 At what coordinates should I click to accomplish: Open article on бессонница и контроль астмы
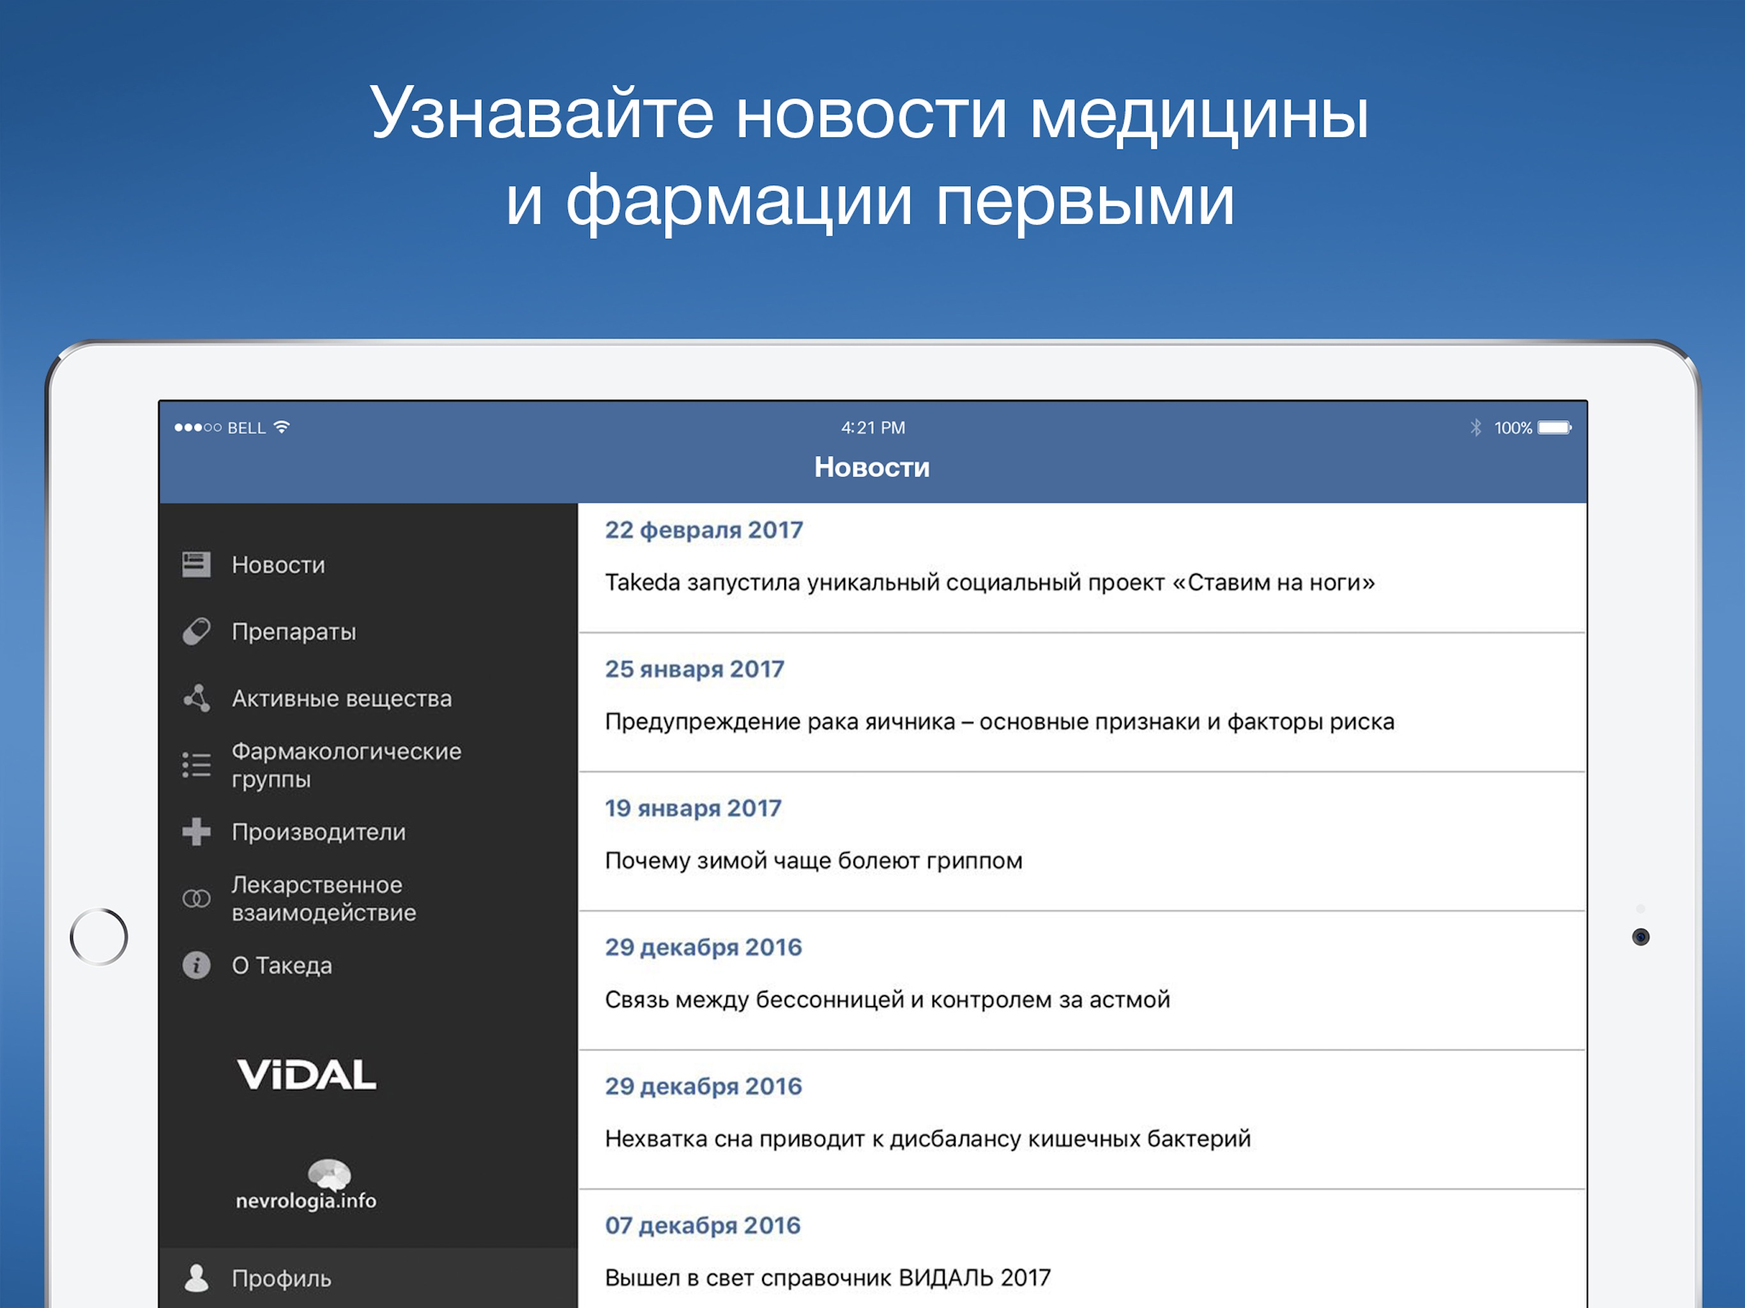(x=1081, y=980)
